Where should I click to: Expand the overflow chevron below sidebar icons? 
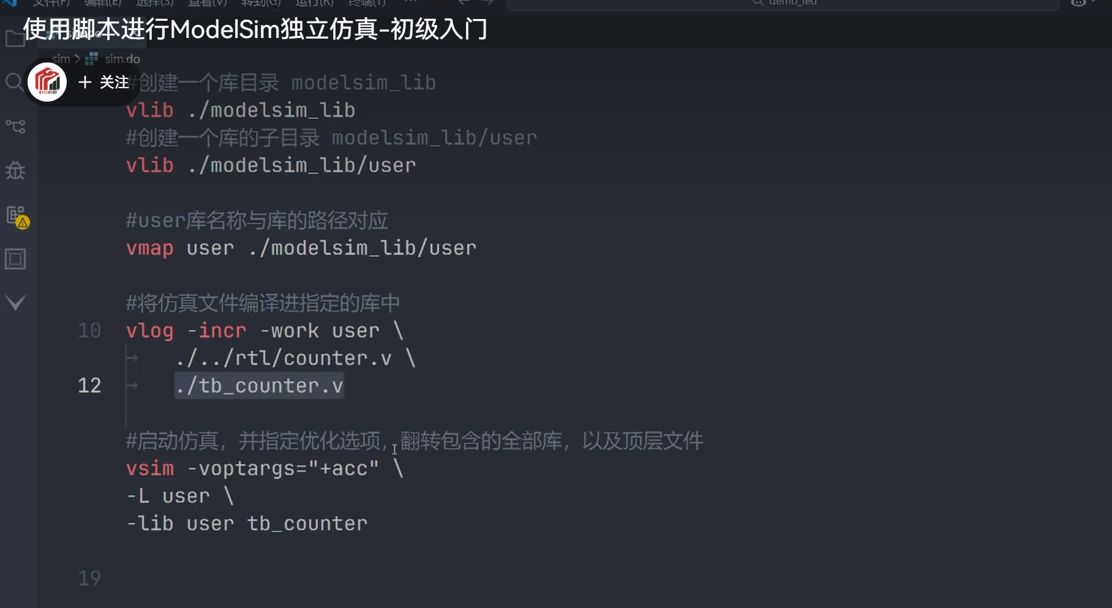click(15, 301)
